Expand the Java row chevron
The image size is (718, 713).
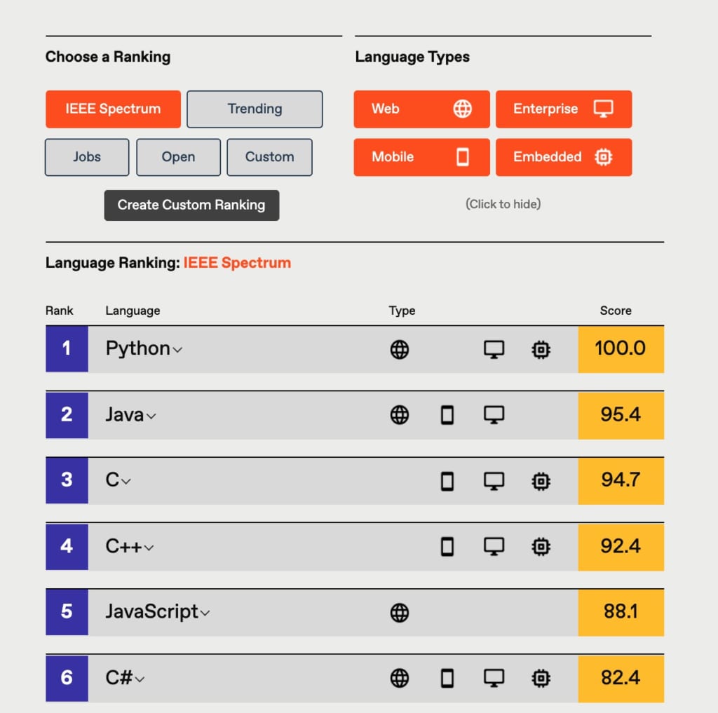click(x=151, y=416)
